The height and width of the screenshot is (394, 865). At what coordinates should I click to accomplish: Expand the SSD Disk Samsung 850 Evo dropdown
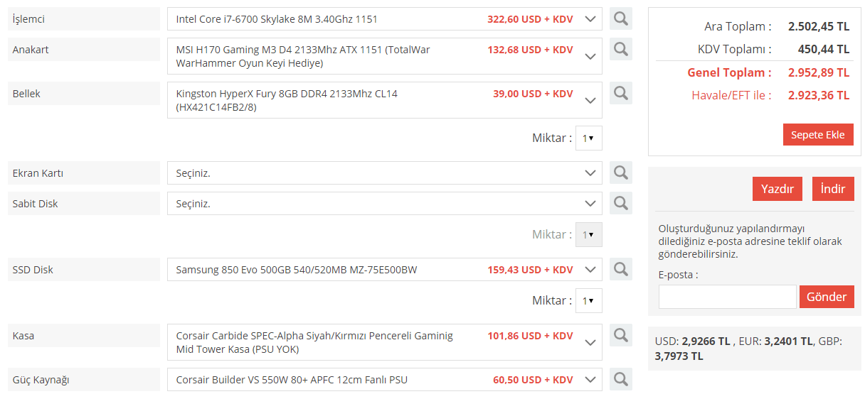[385, 270]
